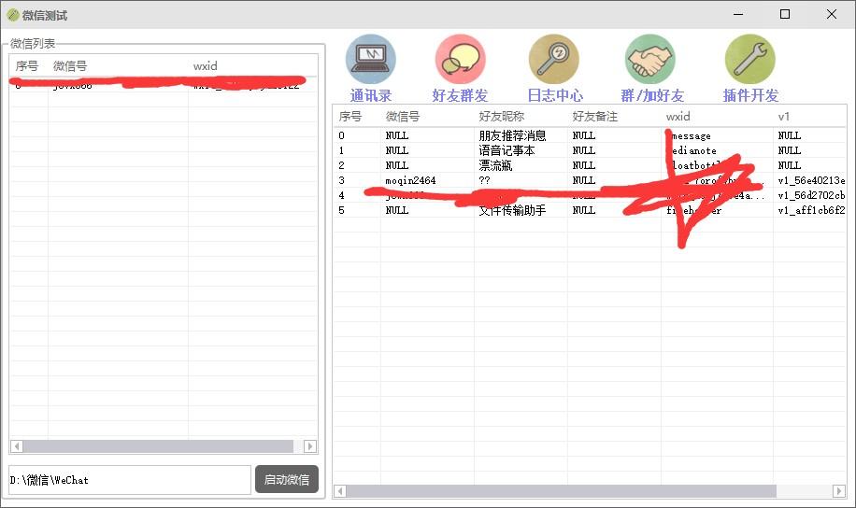The height and width of the screenshot is (508, 856).
Task: Click the friend table's horizontal scrollbar thumb
Action: click(562, 491)
